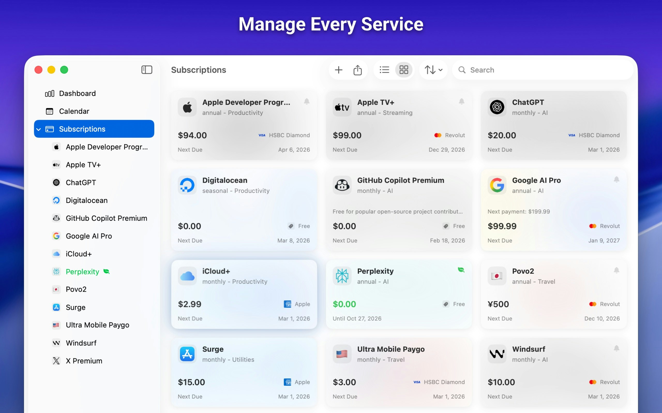
Task: Click the GitHub Copilot icon on card
Action: (x=342, y=185)
